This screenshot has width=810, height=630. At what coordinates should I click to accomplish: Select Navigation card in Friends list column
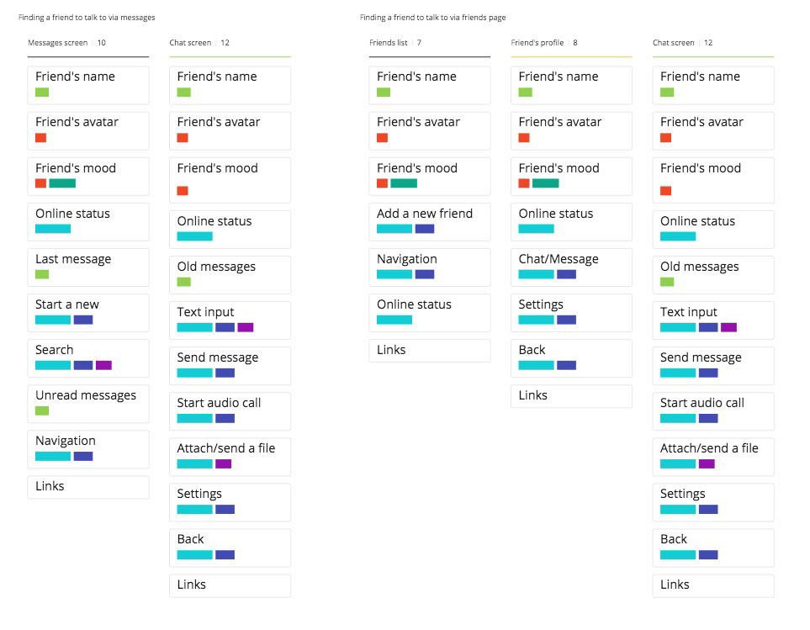coord(430,267)
